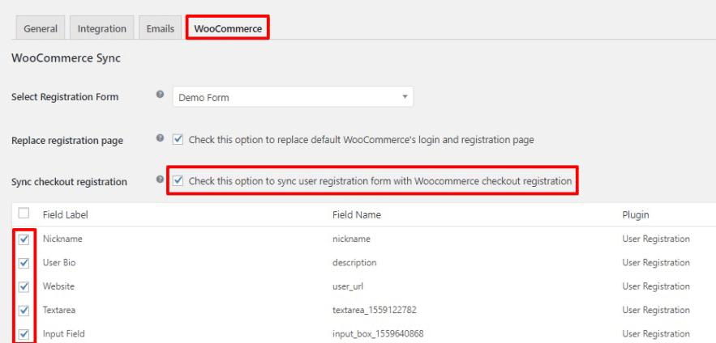Select the Nickname field label

click(62, 239)
